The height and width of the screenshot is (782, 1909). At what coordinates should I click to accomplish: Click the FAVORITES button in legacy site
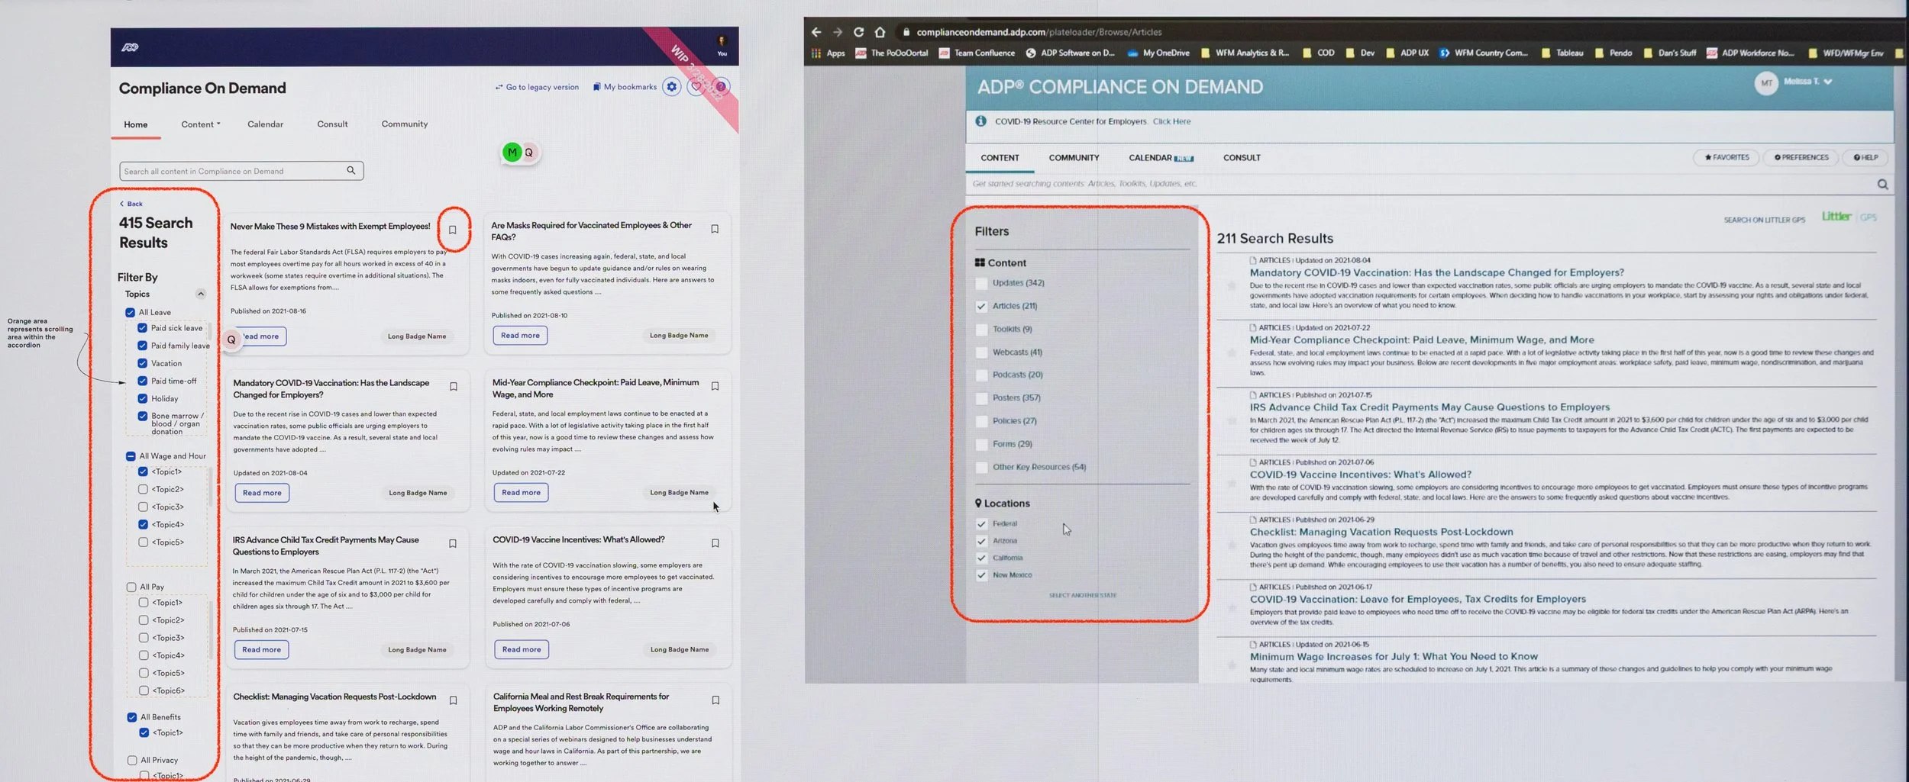pyautogui.click(x=1726, y=158)
